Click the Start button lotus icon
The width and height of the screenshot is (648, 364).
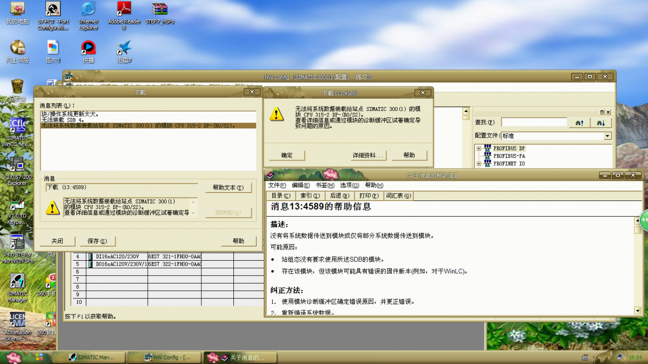tap(14, 357)
